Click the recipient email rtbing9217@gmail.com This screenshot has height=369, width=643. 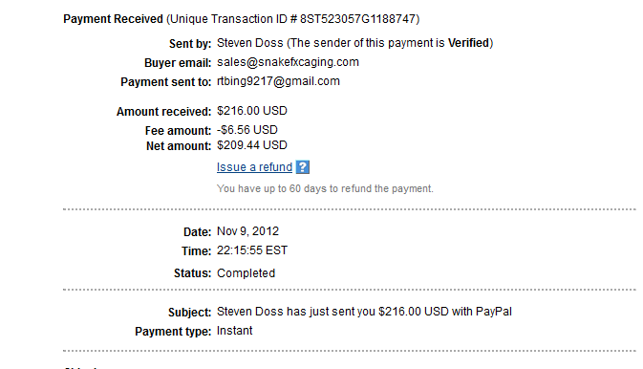[278, 81]
